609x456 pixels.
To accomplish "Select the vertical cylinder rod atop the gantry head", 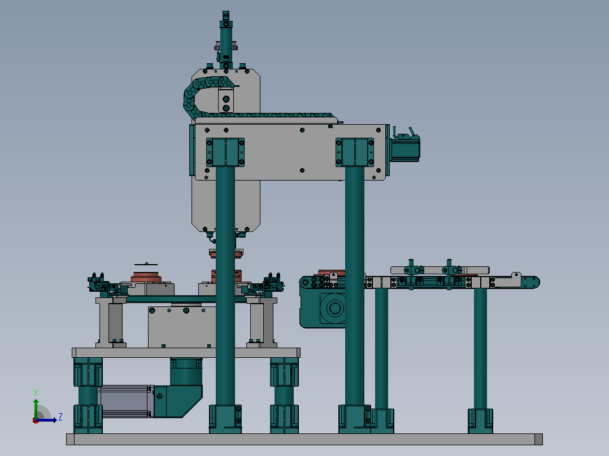I will [226, 40].
